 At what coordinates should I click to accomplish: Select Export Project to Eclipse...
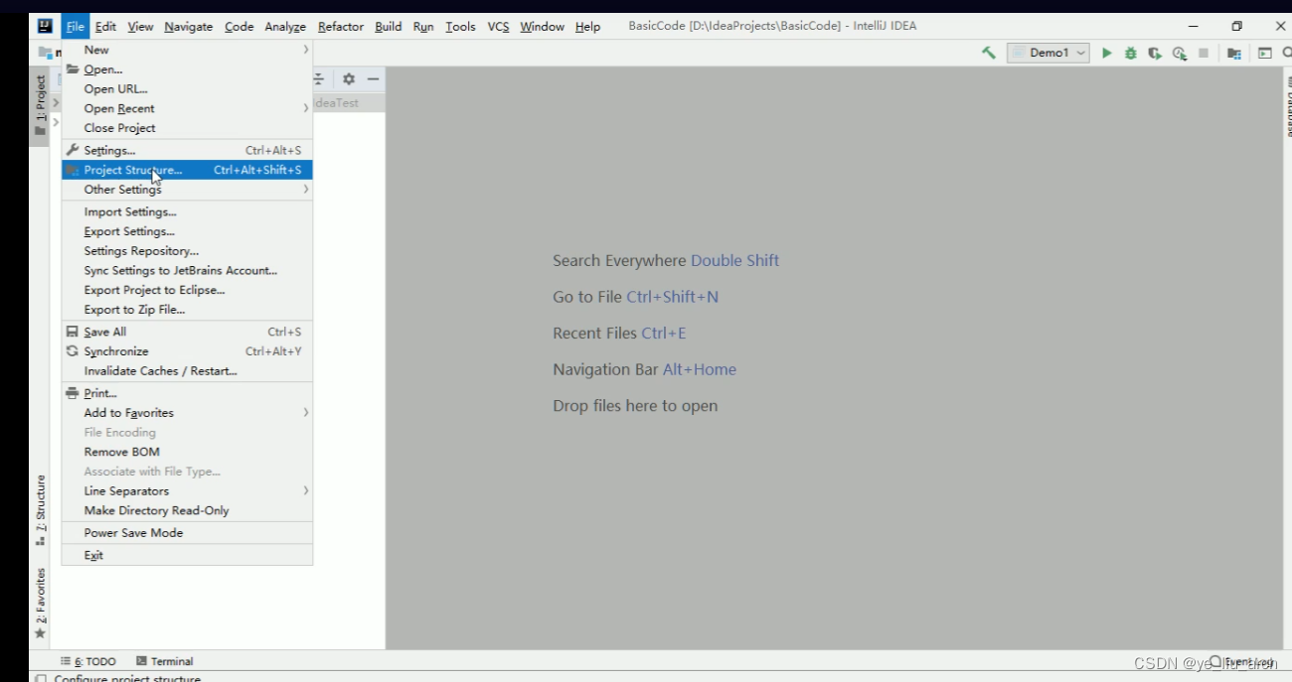click(x=187, y=290)
